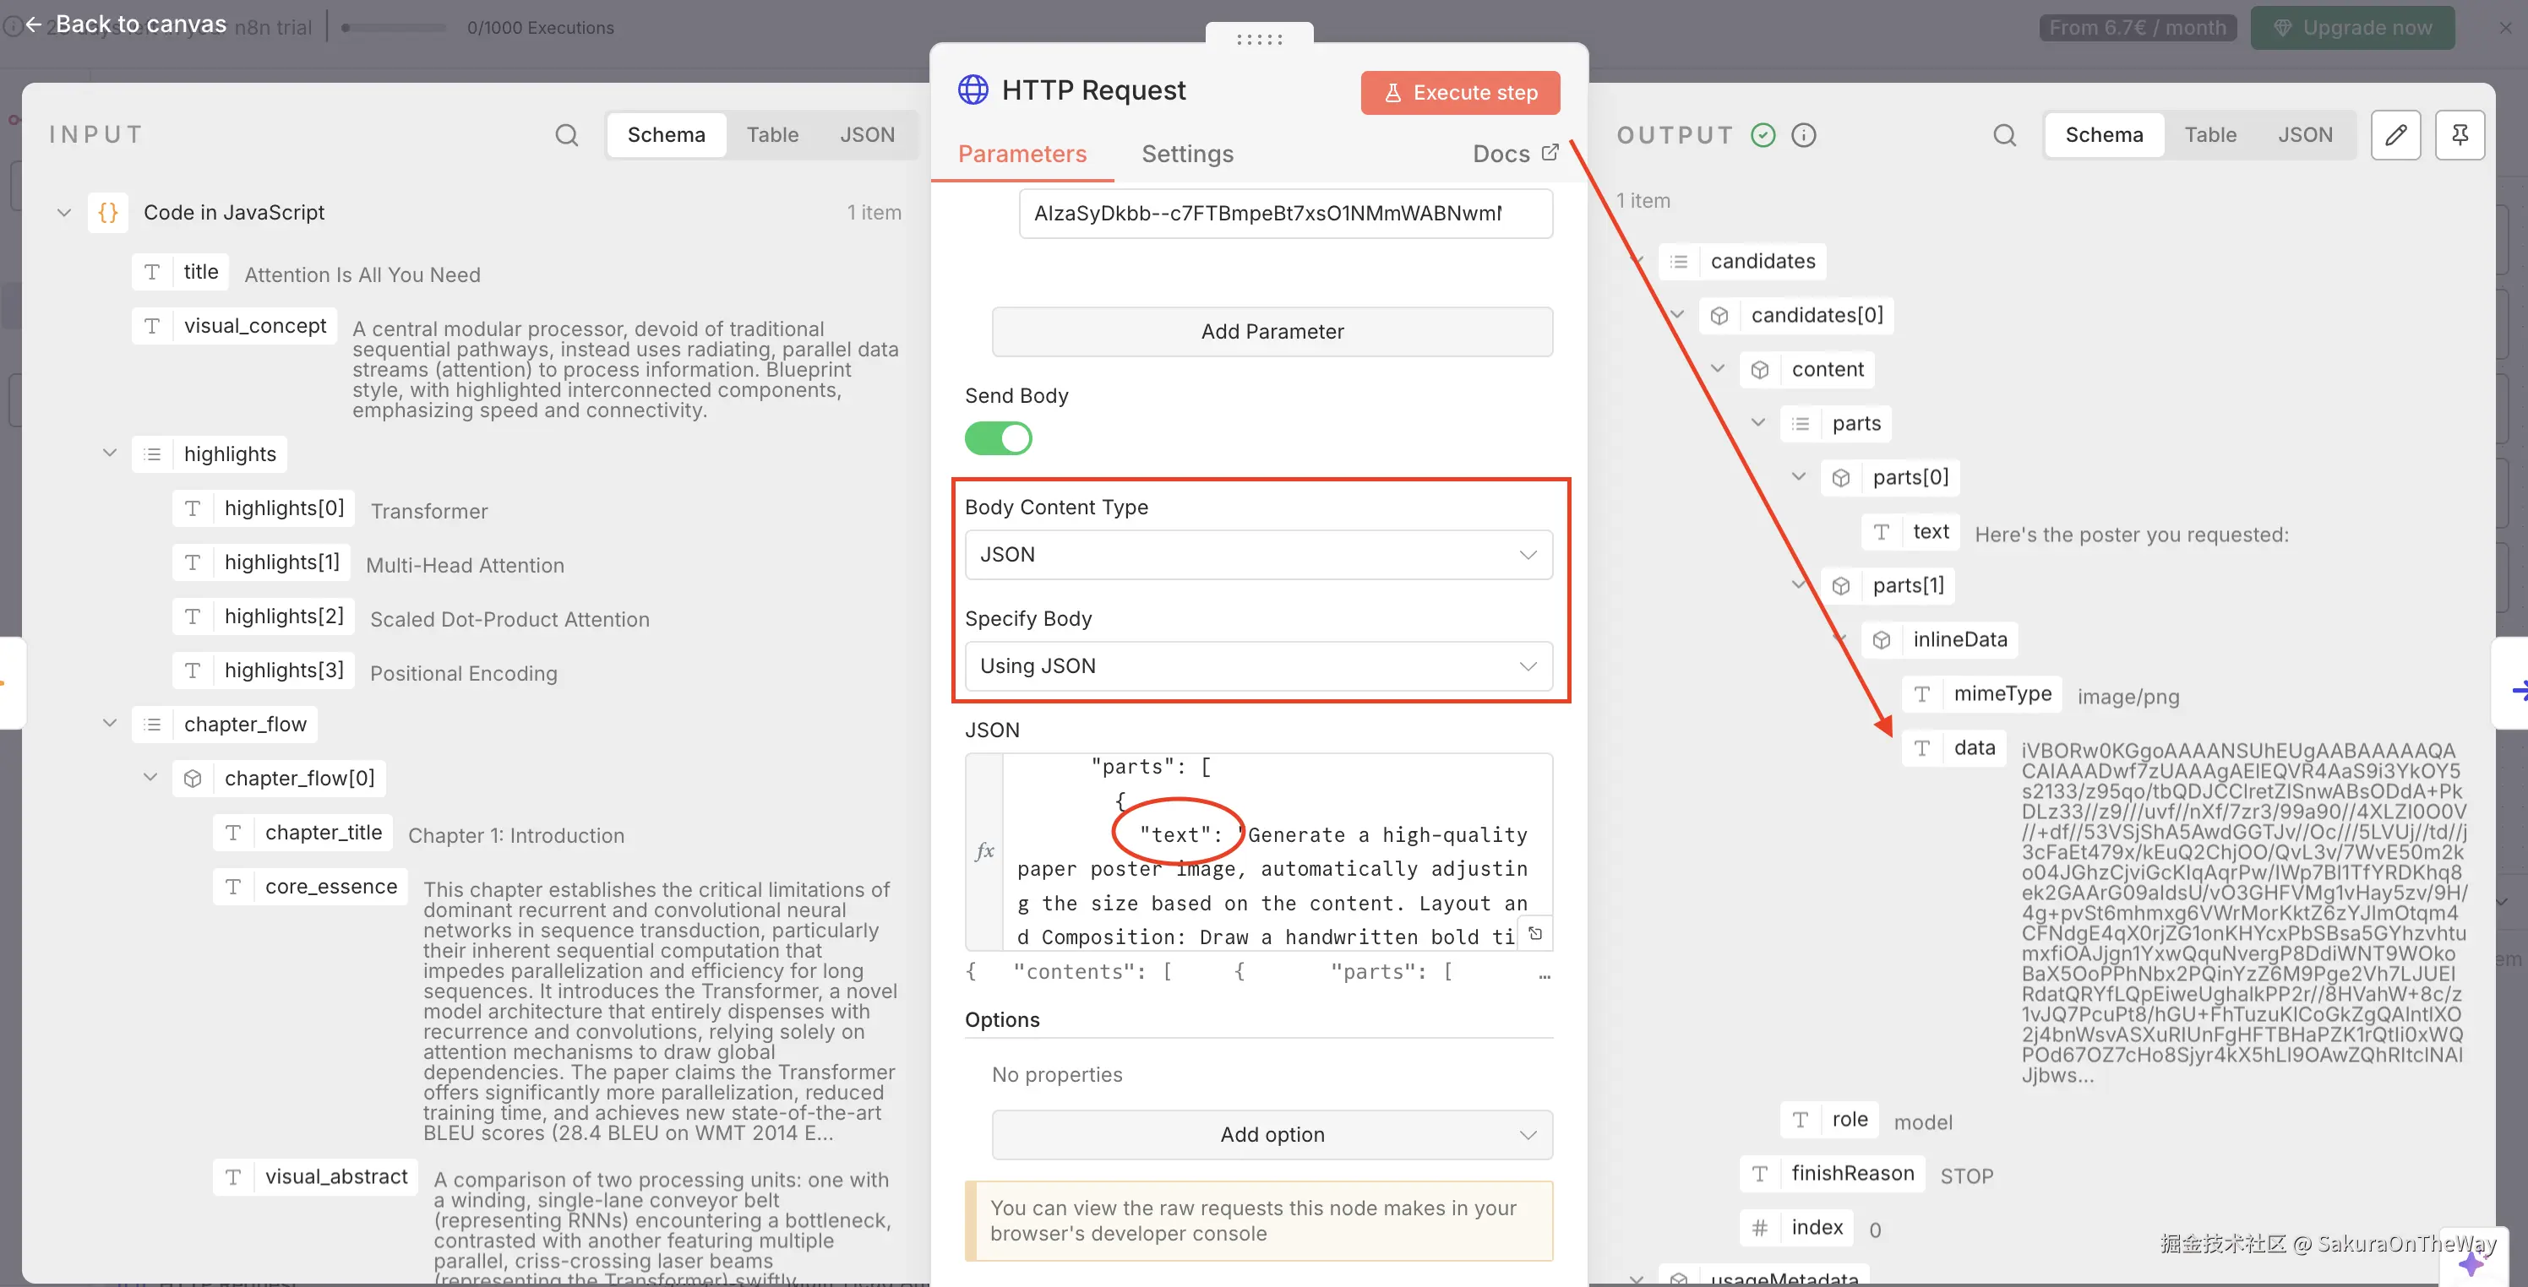
Task: Search the OUTPUT panel data
Action: click(2004, 134)
